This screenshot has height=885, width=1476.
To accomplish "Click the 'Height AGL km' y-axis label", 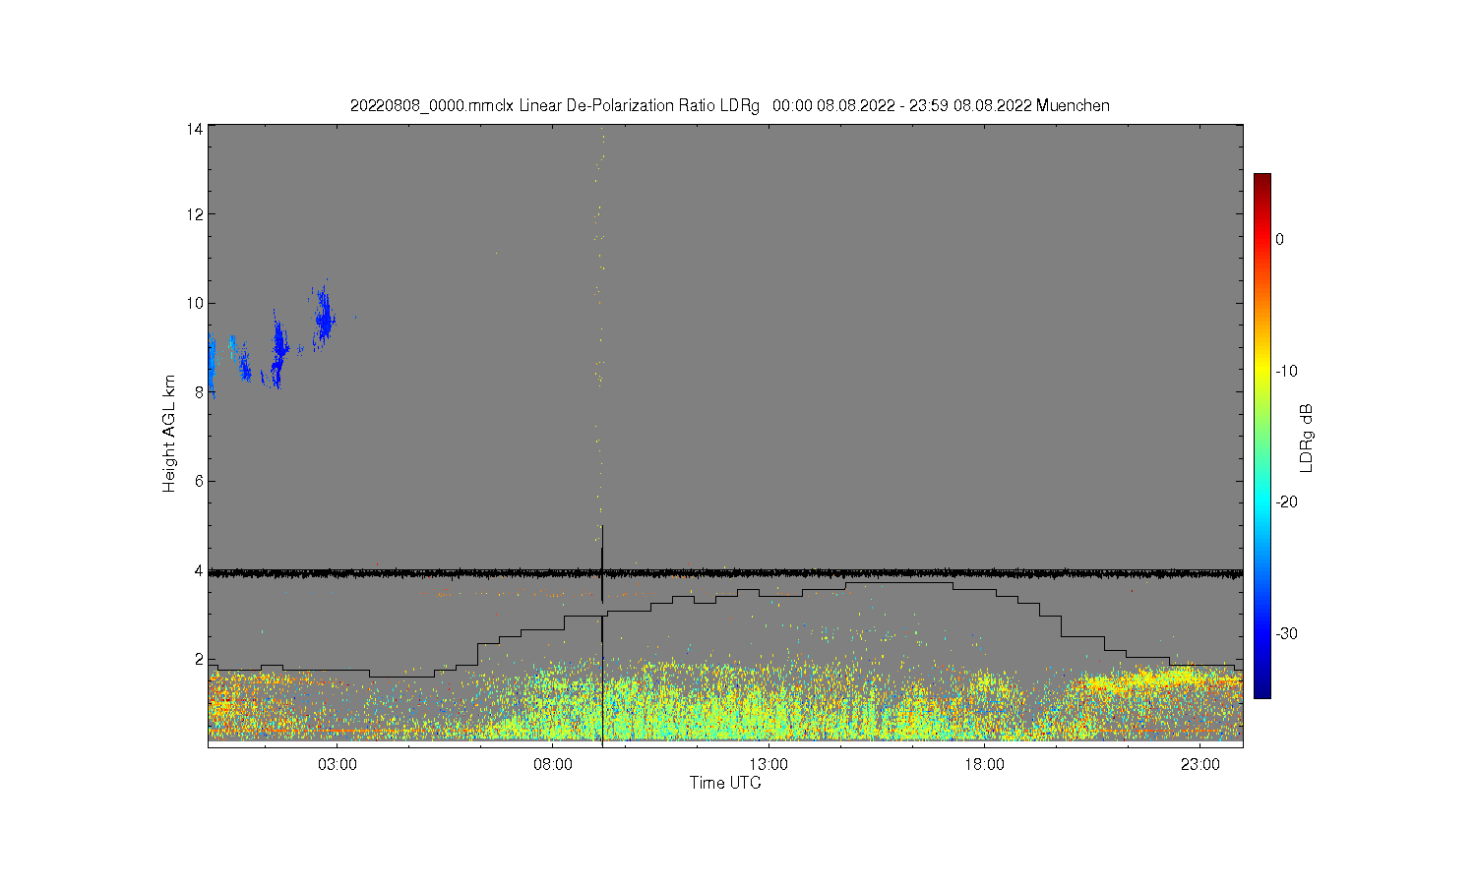I will (169, 434).
